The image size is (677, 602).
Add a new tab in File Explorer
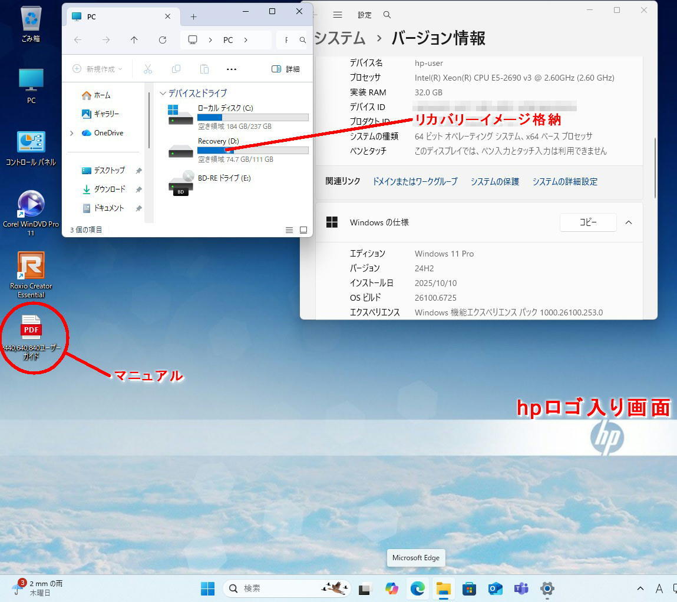pos(193,17)
